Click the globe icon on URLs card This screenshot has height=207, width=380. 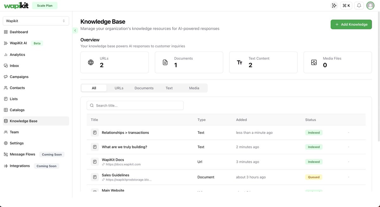coord(91,62)
